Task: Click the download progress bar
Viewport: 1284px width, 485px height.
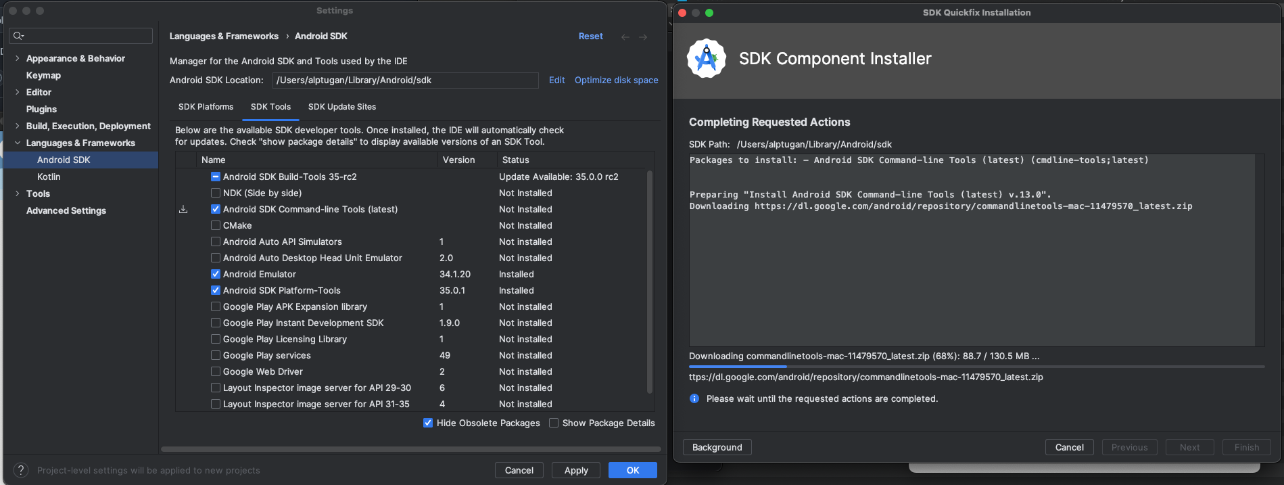Action: (976, 367)
